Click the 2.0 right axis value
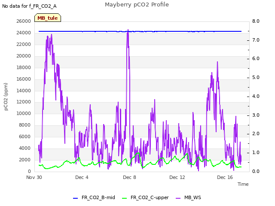This screenshot has width=275, height=206. (x=256, y=134)
